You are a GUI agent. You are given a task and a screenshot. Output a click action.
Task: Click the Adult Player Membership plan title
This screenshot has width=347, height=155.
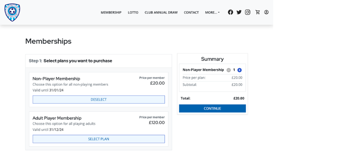click(x=57, y=118)
